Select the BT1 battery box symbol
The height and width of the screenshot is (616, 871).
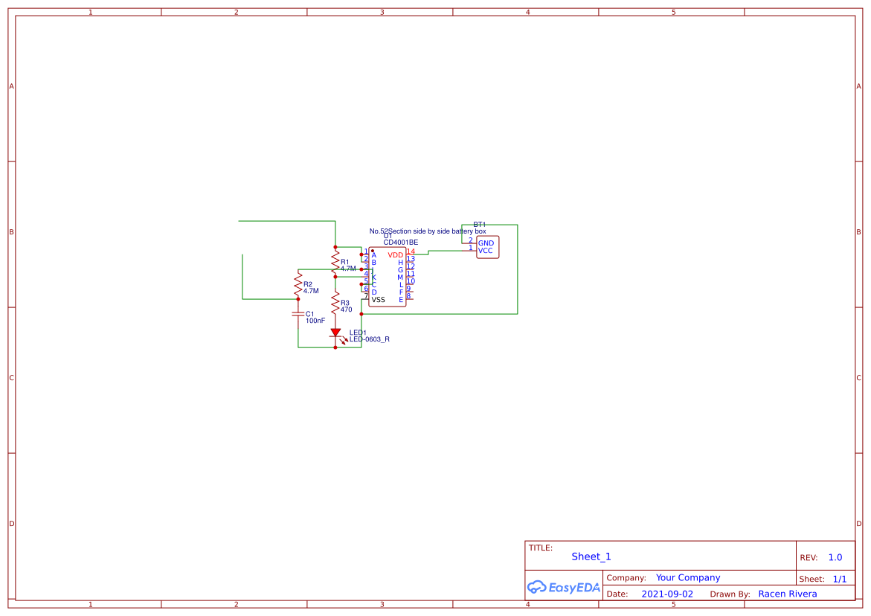click(x=488, y=246)
